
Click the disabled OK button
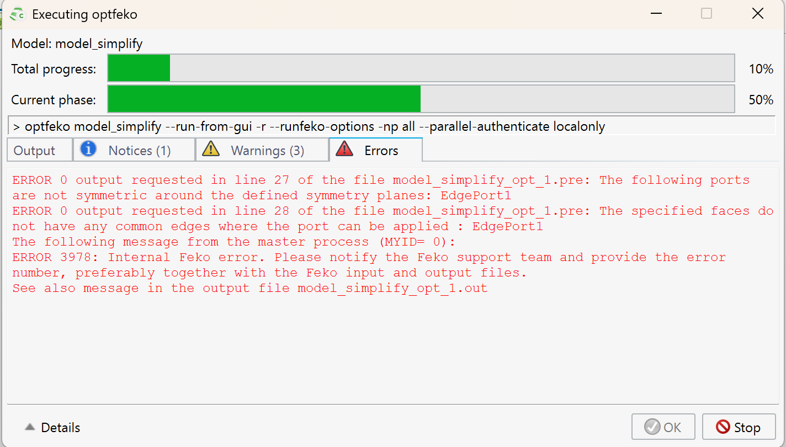(x=663, y=427)
